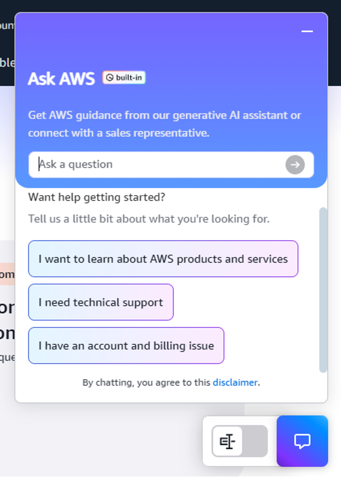Open the disclaimer link

coord(235,382)
